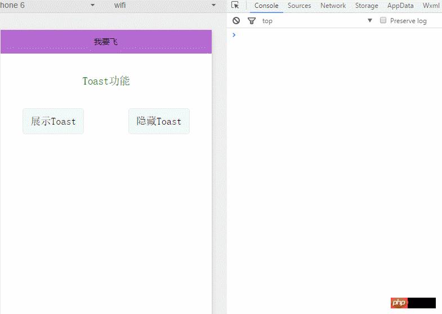Select the Storage tab

367,6
